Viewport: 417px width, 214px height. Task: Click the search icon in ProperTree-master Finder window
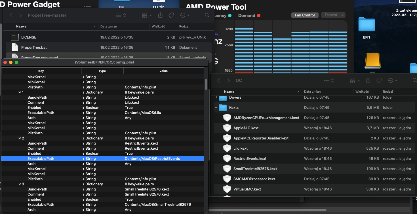[207, 15]
